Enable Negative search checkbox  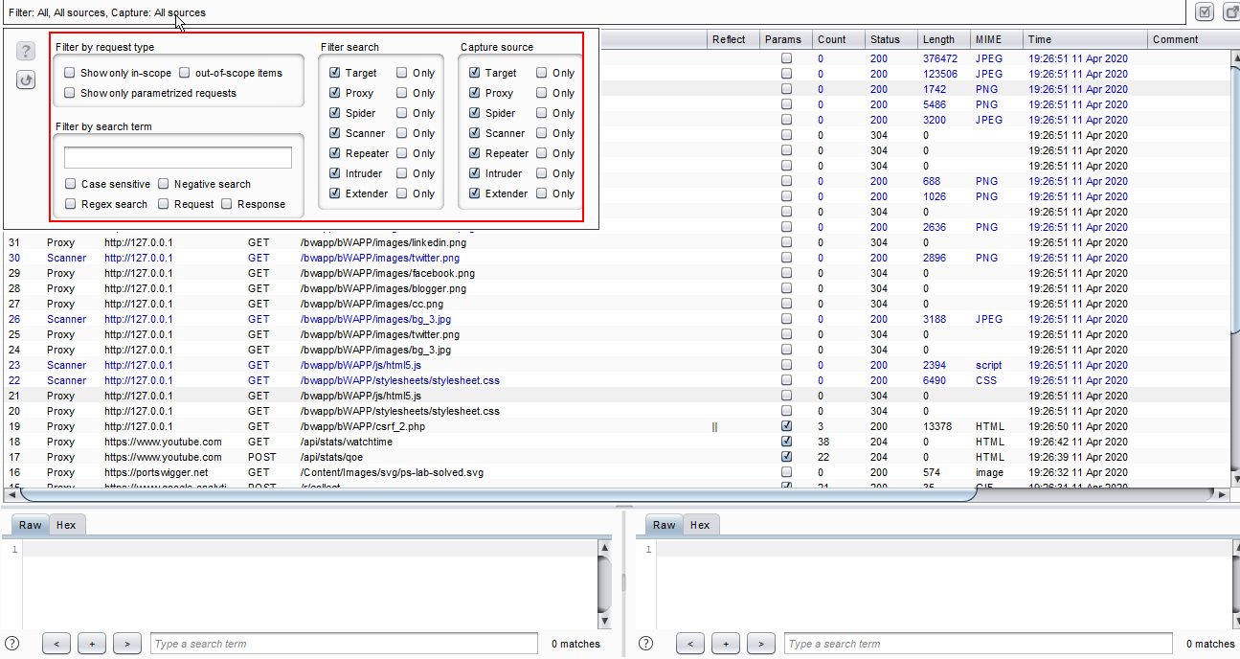[x=164, y=184]
